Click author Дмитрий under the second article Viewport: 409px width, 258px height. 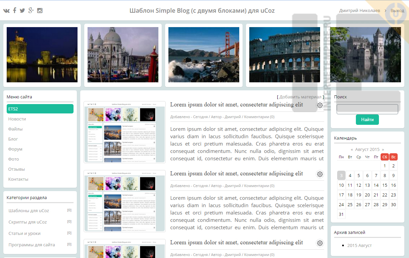pos(233,186)
